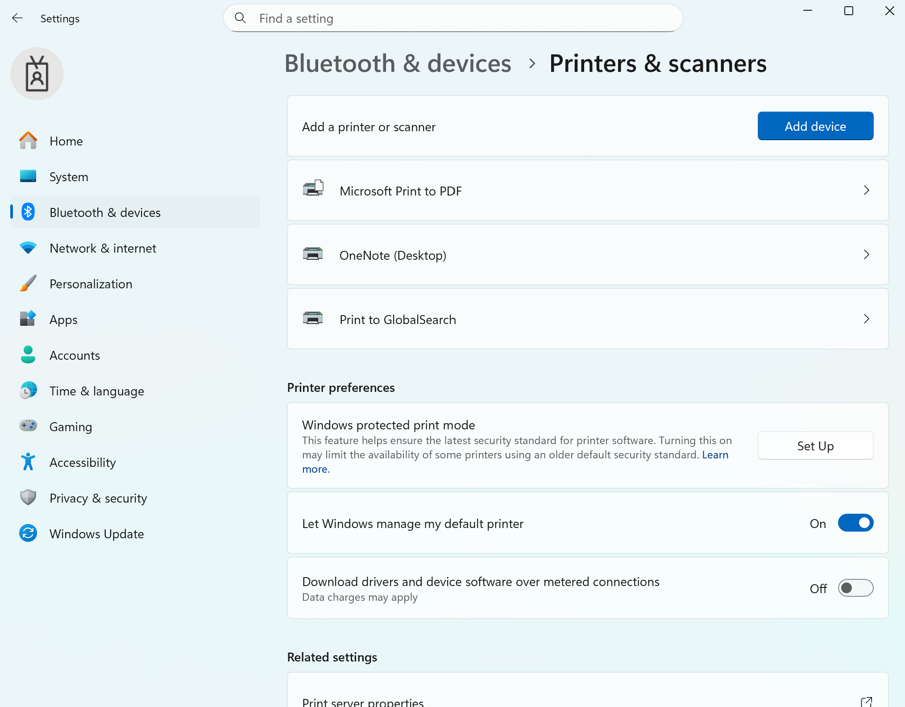This screenshot has width=905, height=707.
Task: Expand the Microsoft Print to PDF entry
Action: [866, 190]
